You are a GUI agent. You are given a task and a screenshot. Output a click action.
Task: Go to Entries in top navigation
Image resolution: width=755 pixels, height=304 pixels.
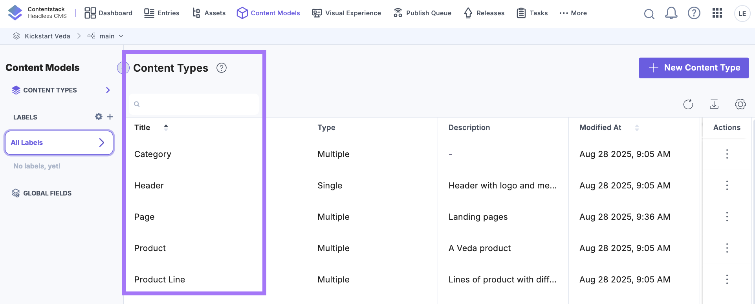(161, 13)
